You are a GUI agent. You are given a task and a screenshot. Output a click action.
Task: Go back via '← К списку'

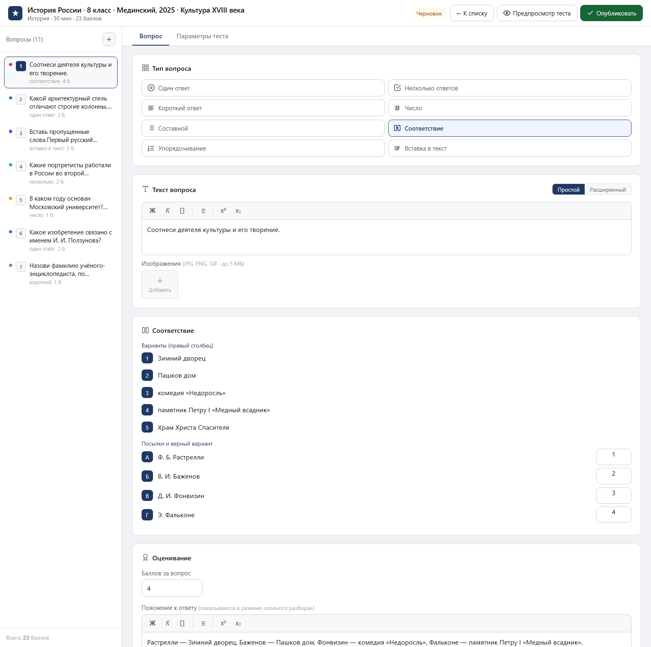(472, 13)
